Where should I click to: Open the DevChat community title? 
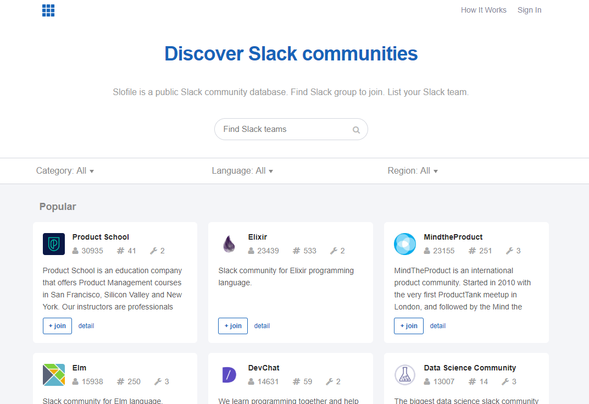pyautogui.click(x=264, y=368)
